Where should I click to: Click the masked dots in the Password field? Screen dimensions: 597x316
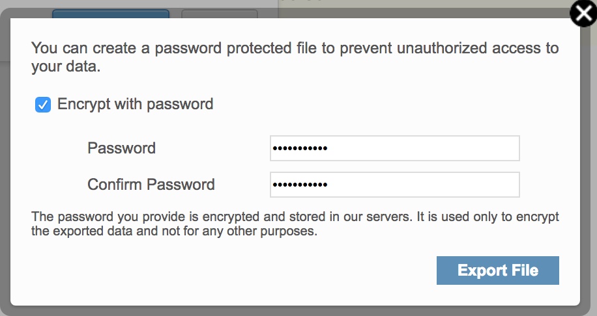pos(299,148)
